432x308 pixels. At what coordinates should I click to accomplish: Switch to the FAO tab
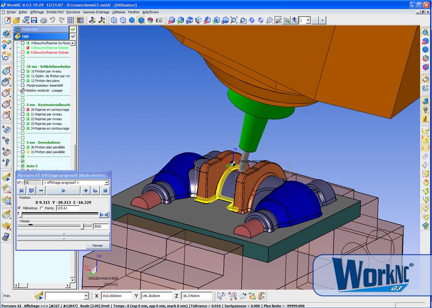pos(41,36)
